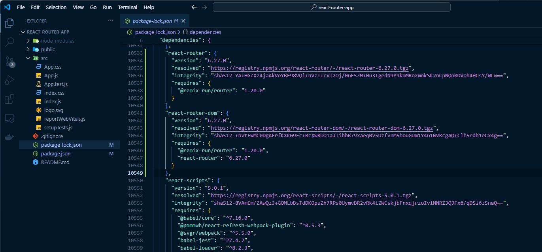The image size is (542, 252).
Task: Click the VS Code logo icon
Action: [x=7, y=7]
